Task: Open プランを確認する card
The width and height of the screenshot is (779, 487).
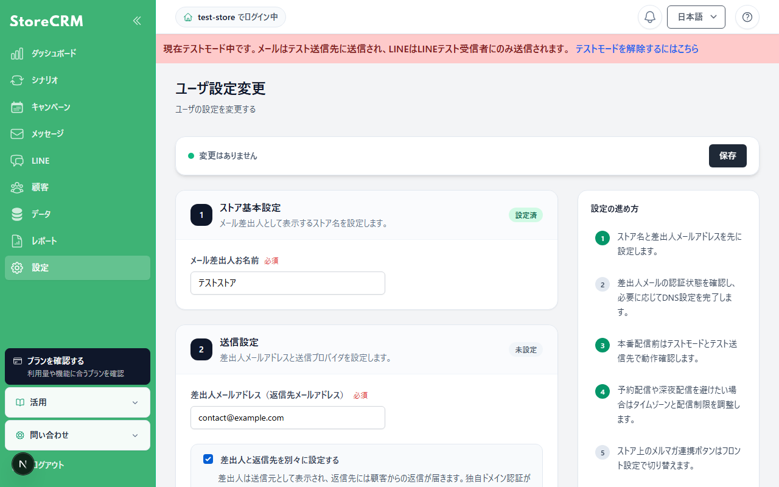Action: (77, 366)
